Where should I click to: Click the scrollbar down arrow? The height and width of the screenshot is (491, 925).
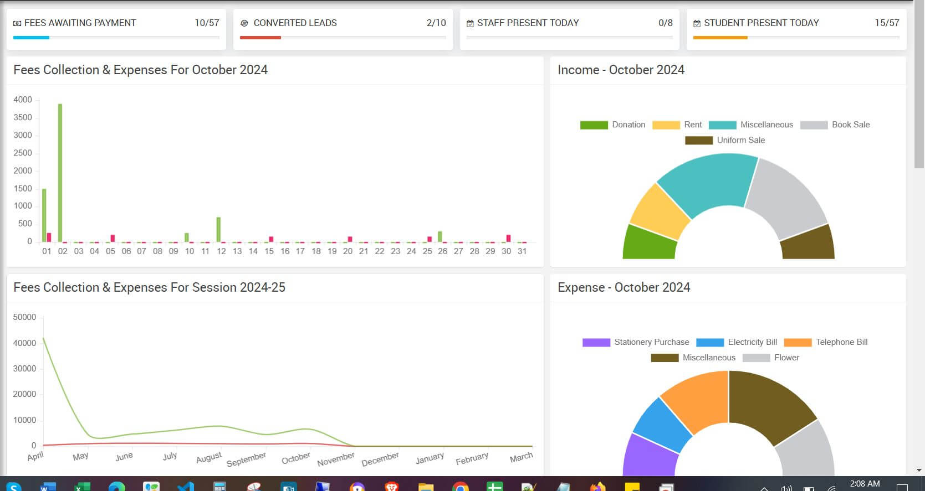(919, 470)
